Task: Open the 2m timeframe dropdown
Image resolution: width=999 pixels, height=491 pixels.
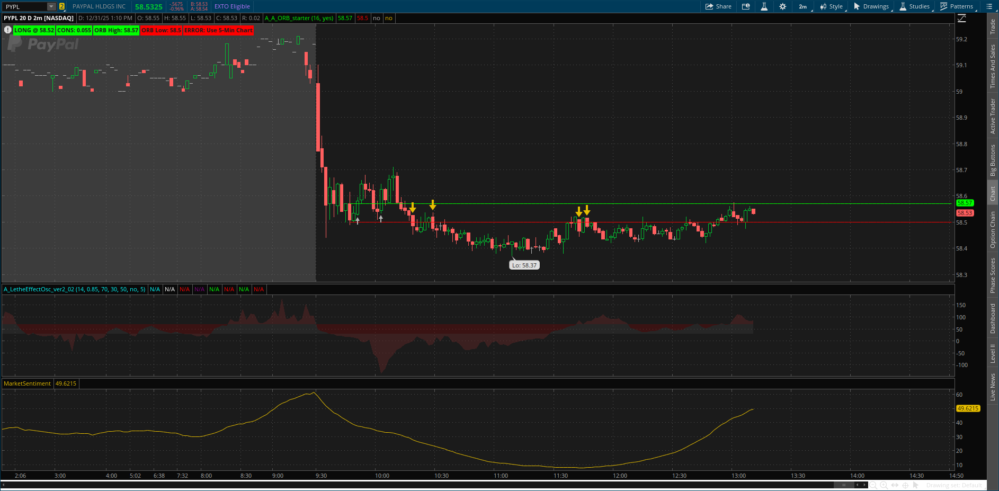Action: click(804, 6)
